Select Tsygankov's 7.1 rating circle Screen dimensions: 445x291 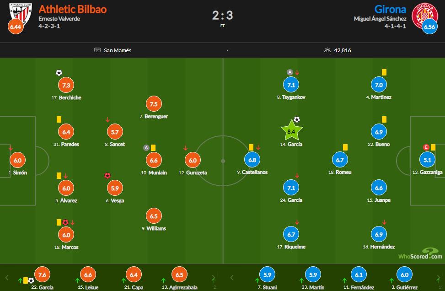pyautogui.click(x=291, y=85)
